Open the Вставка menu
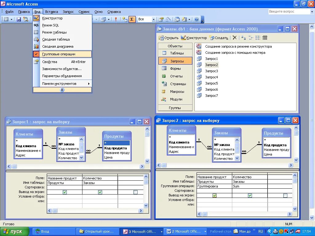 51,12
